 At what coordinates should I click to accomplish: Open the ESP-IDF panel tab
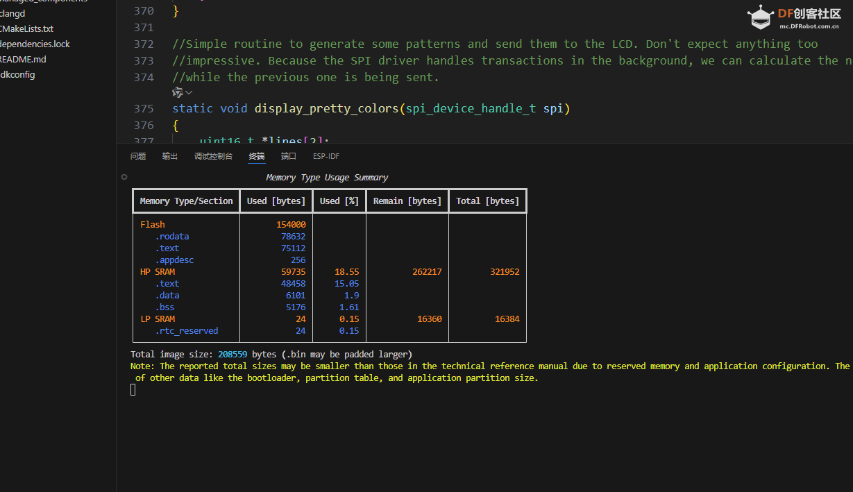[326, 156]
